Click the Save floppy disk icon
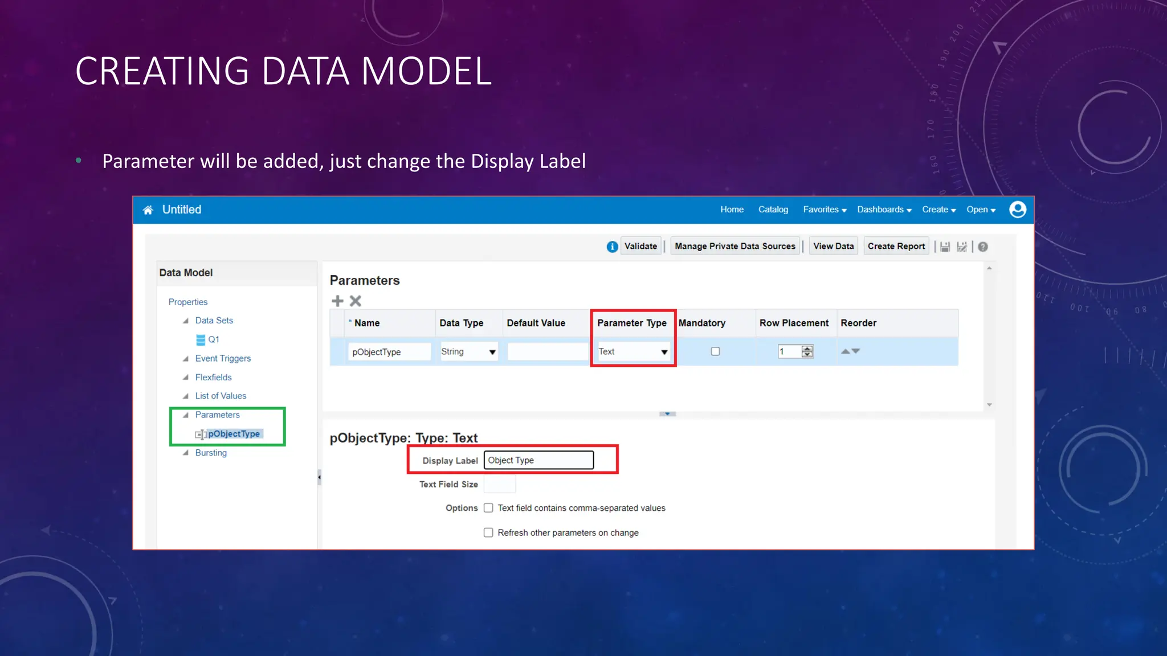The height and width of the screenshot is (656, 1167). (x=945, y=247)
